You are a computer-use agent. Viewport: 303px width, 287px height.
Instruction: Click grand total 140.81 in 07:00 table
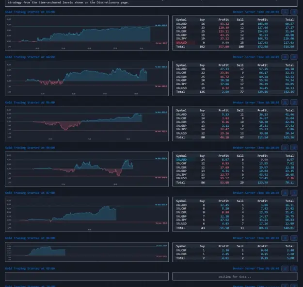click(x=289, y=228)
